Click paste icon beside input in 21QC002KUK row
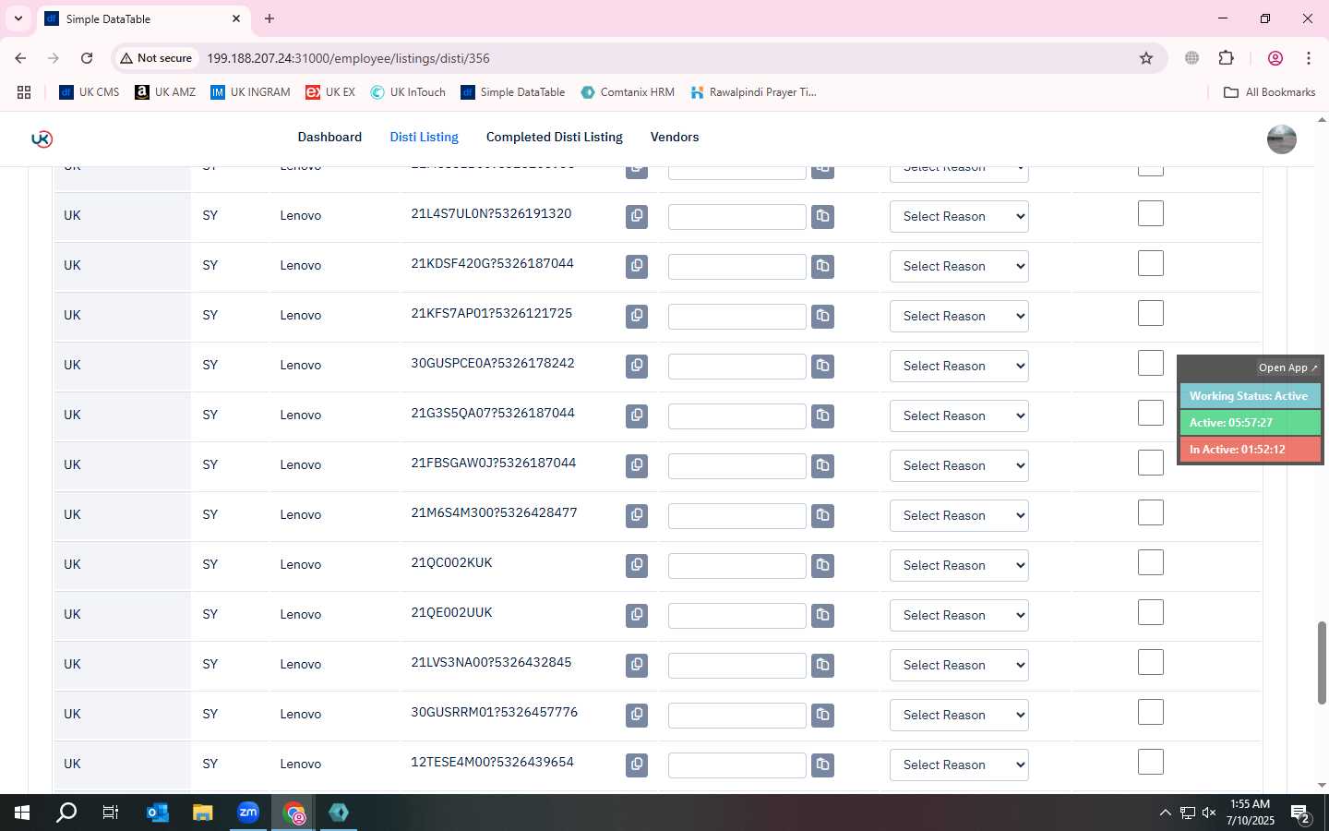 [x=823, y=565]
